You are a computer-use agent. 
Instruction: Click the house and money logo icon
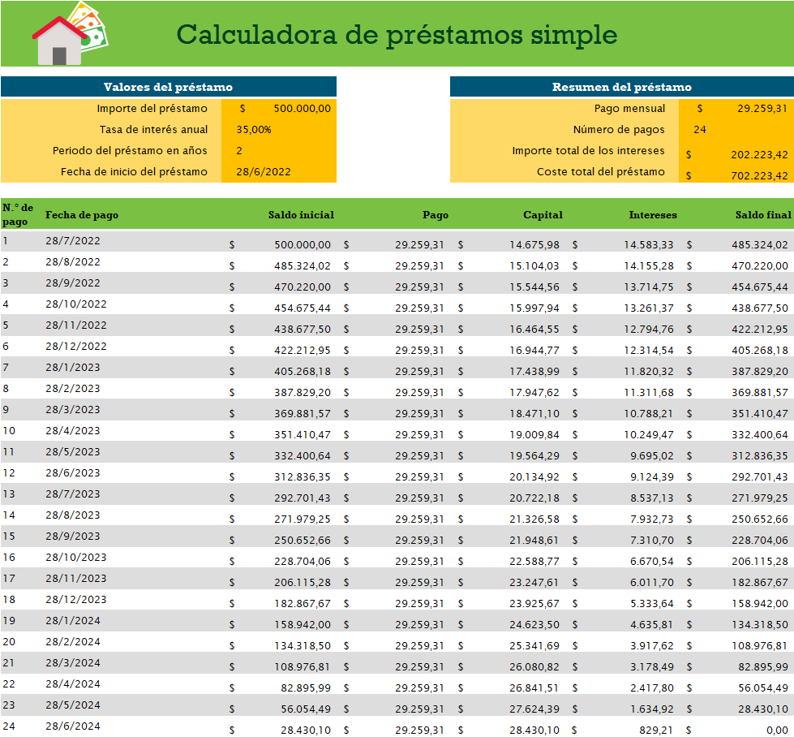point(71,33)
